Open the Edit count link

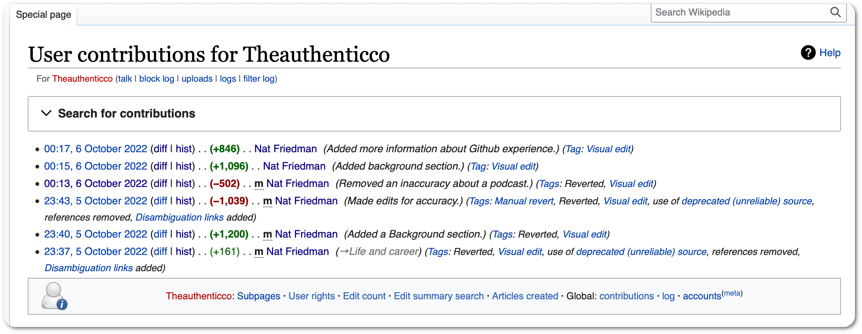(x=364, y=296)
